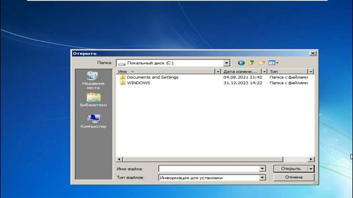353x198 pixels.
Task: Go back using the blue back arrow icon
Action: [x=241, y=63]
